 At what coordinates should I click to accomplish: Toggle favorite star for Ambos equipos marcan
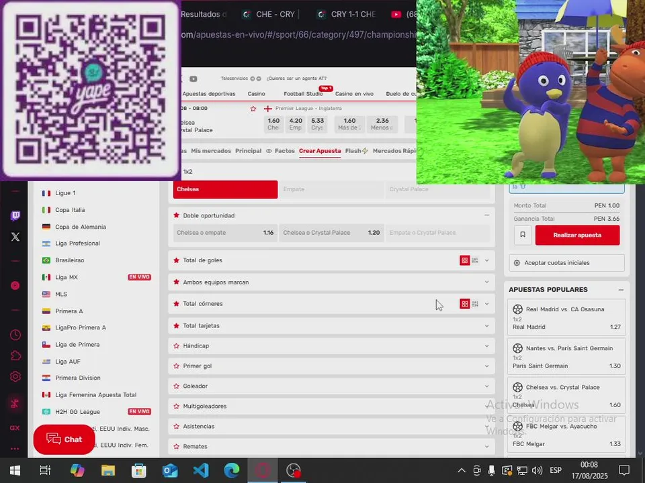(x=177, y=282)
